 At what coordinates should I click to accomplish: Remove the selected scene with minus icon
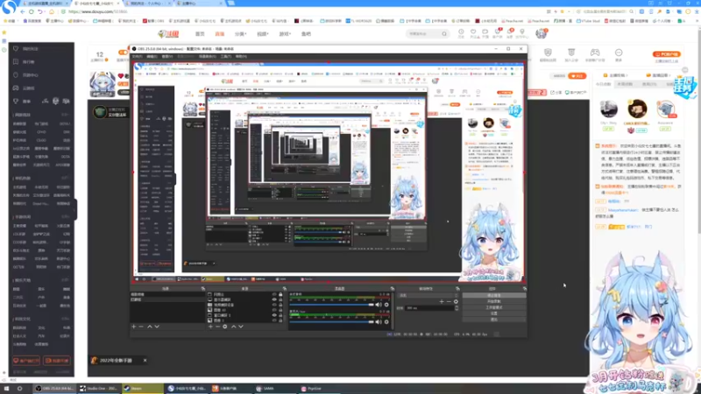click(x=141, y=327)
